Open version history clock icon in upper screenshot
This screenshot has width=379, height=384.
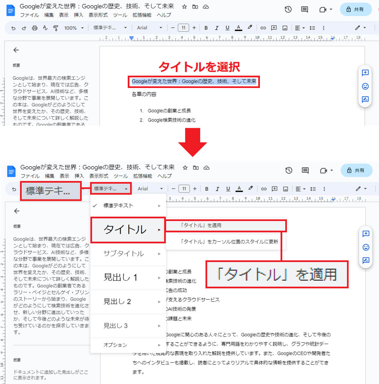click(x=288, y=9)
